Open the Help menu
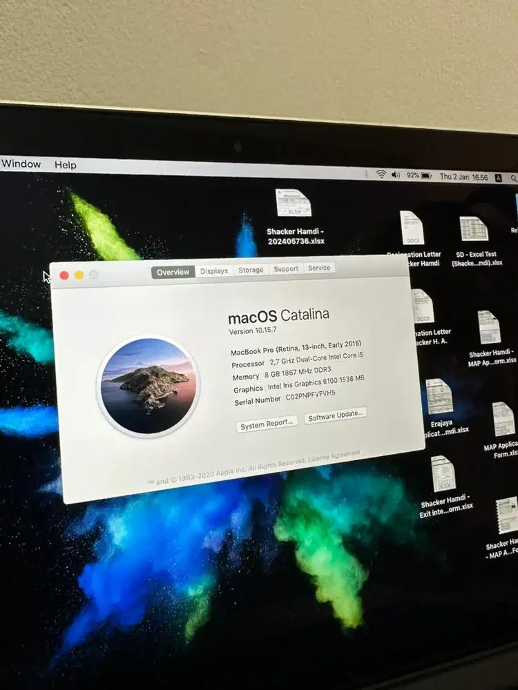This screenshot has height=690, width=518. tap(65, 165)
